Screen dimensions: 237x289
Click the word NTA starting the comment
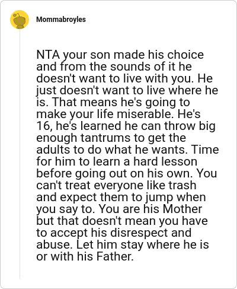[48, 55]
